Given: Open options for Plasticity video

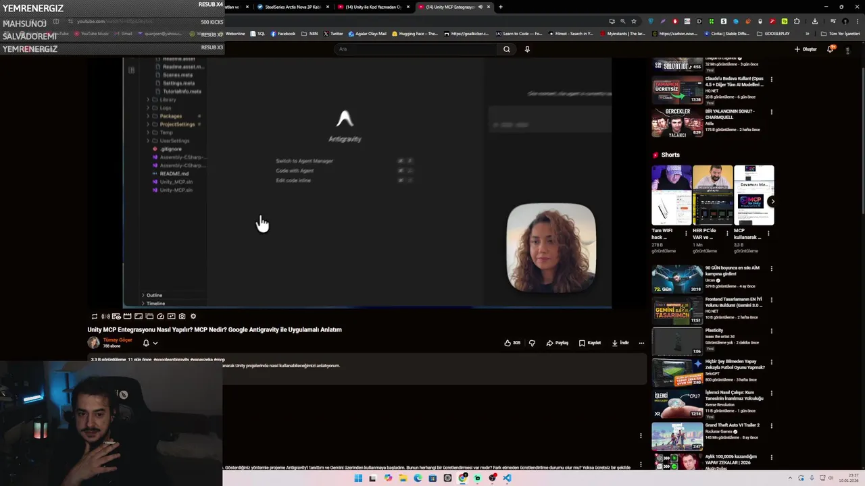Looking at the screenshot, I should pyautogui.click(x=772, y=331).
